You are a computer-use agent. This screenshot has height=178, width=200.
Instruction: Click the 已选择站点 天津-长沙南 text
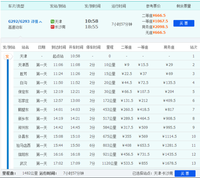(153, 173)
